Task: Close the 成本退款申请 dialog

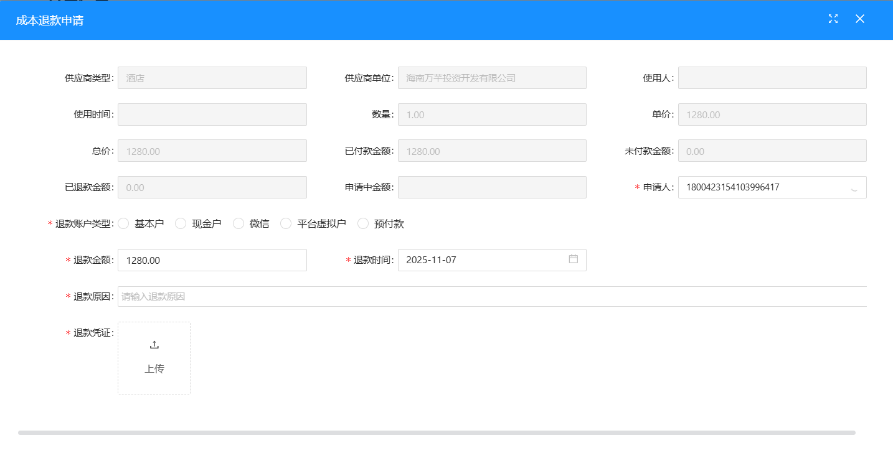Action: (x=860, y=19)
